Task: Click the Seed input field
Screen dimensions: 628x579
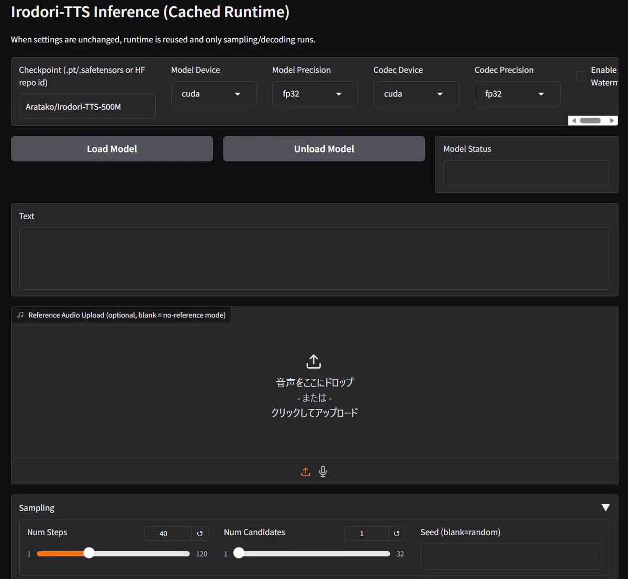Action: point(511,556)
